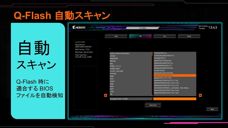This screenshot has width=228, height=128.
Task: Click the orange file name input field
Action: (x=175, y=99)
